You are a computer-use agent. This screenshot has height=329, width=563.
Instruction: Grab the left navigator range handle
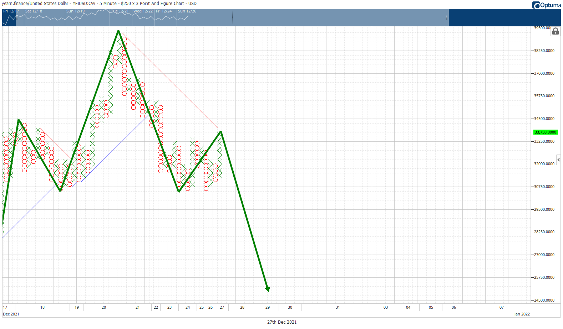point(17,17)
